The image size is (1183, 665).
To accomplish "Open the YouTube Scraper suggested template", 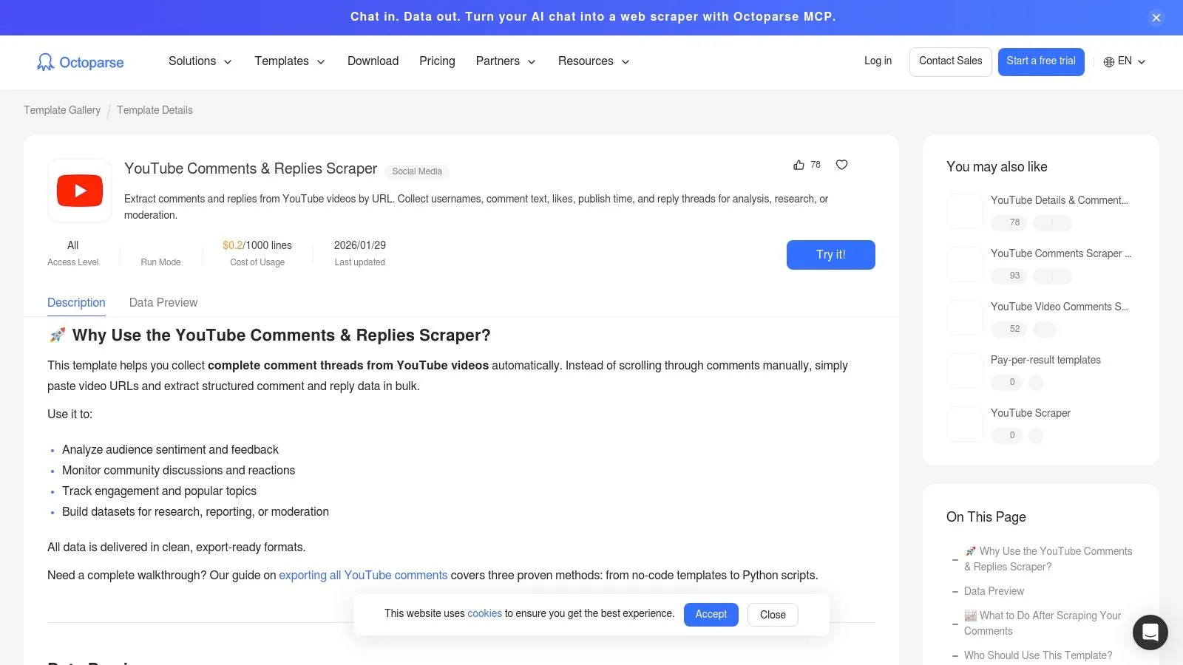I will click(x=1030, y=413).
